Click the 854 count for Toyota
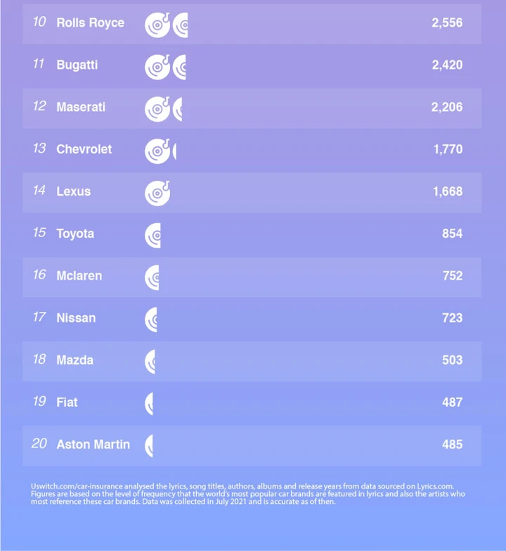 click(453, 234)
